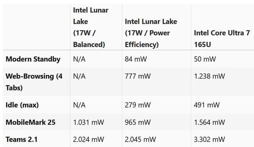Image resolution: width=254 pixels, height=147 pixels.
Task: Select the 279 mW idle value
Action: (x=138, y=105)
